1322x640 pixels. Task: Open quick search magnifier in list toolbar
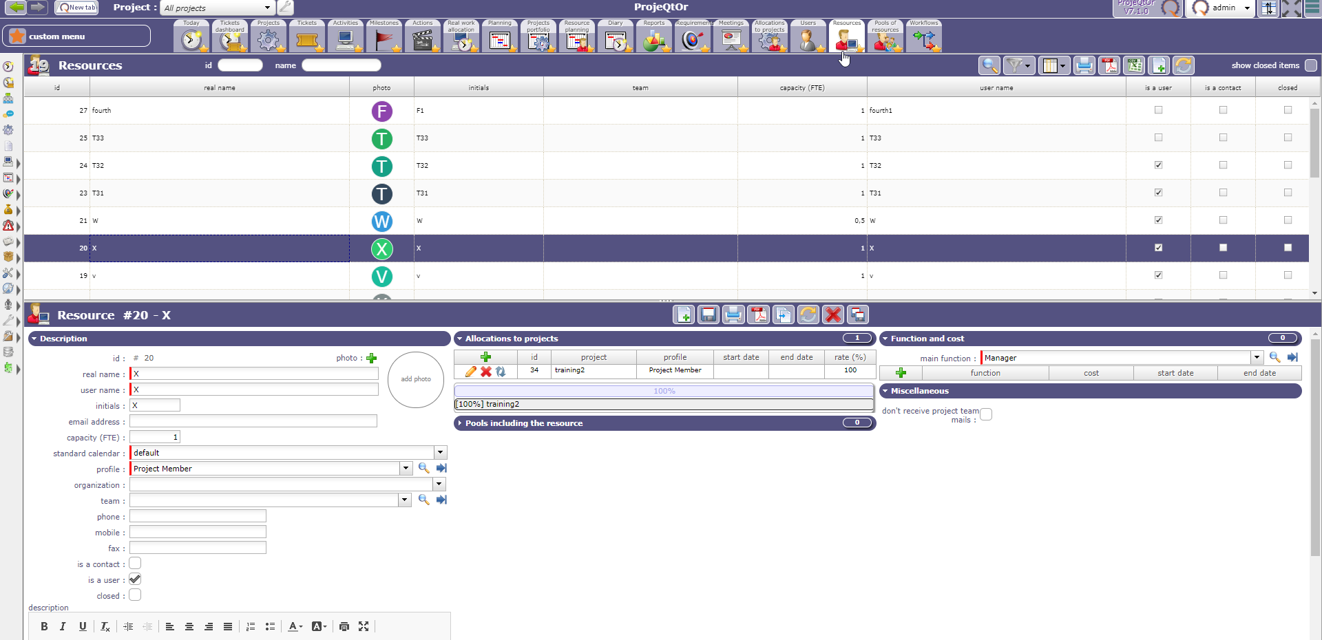pyautogui.click(x=989, y=66)
